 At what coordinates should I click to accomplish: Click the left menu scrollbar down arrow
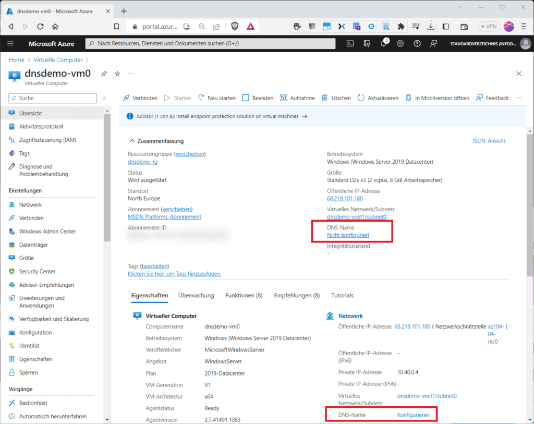[107, 420]
